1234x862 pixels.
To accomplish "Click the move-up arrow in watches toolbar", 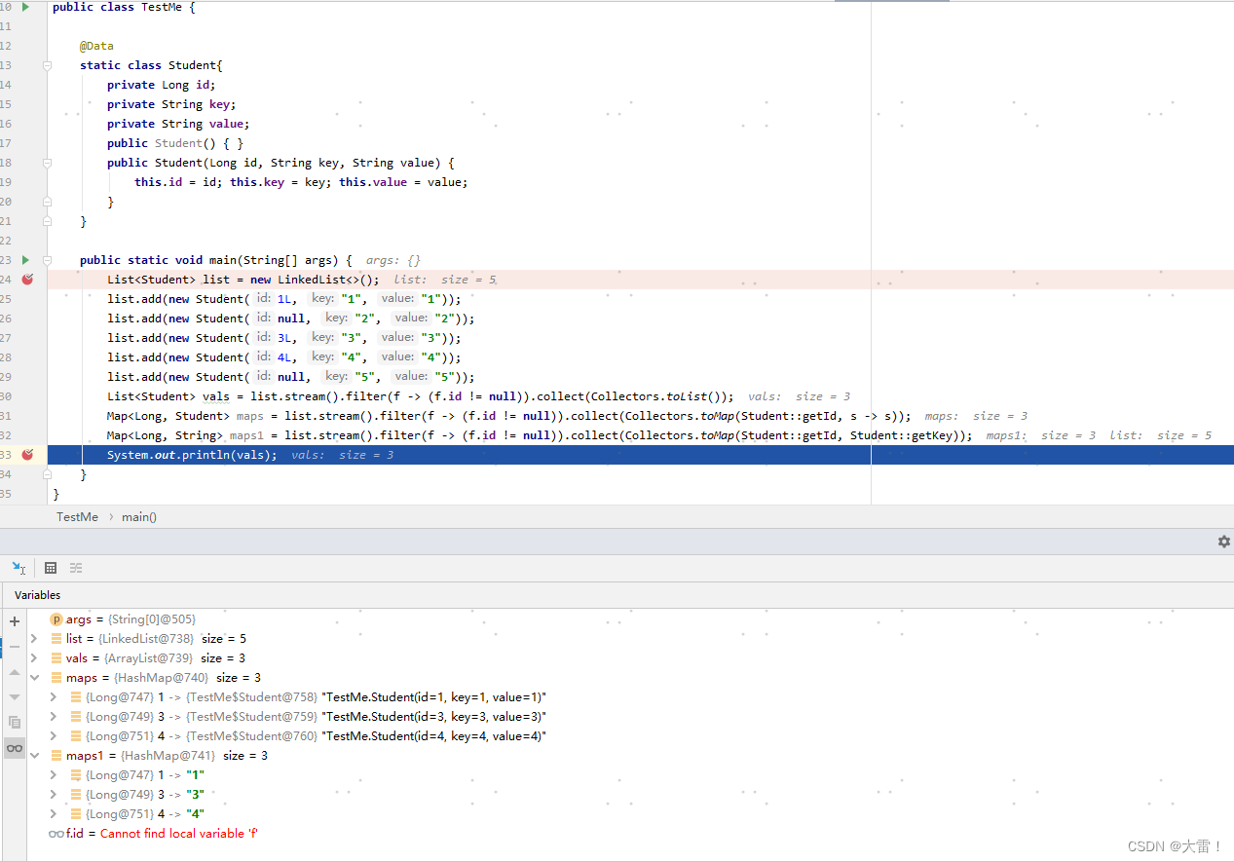I will click(x=14, y=672).
